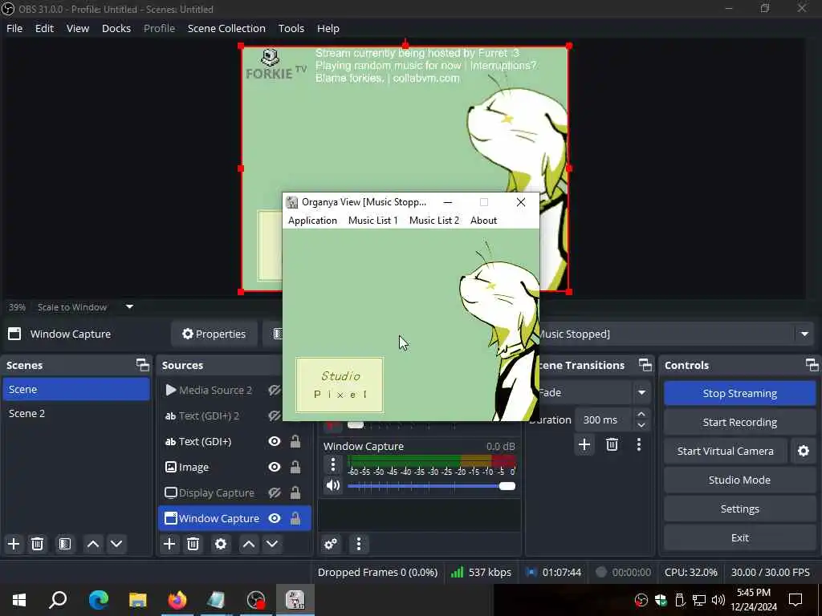Hide the Image source
Screen dimensions: 822x616
click(x=275, y=468)
